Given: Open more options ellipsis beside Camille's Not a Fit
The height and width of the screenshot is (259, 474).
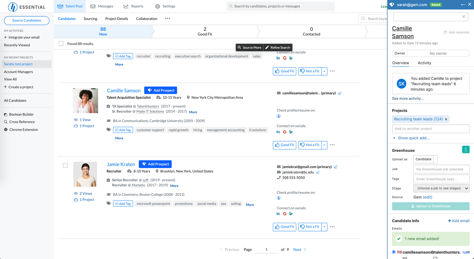Looking at the screenshot, I should 332,145.
